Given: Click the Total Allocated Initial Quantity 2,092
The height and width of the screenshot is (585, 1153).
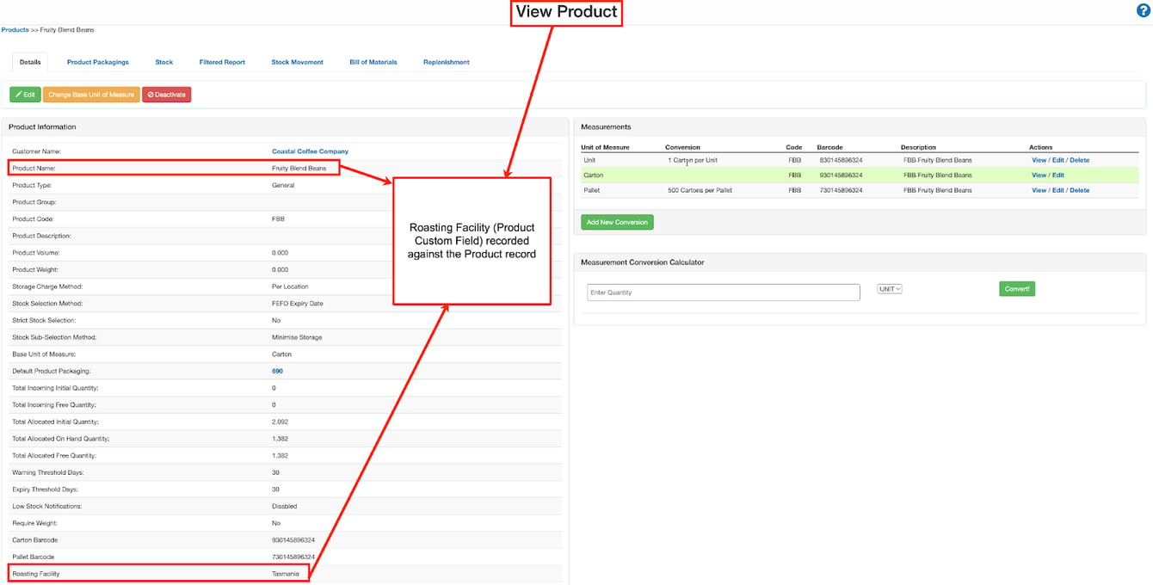Looking at the screenshot, I should point(281,422).
